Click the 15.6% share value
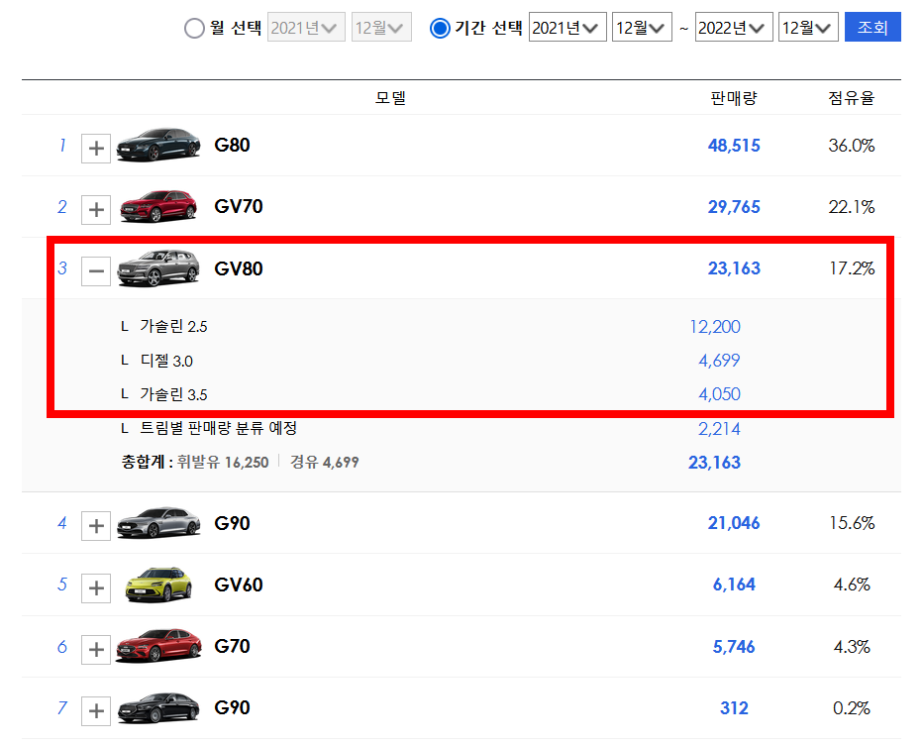 click(852, 523)
